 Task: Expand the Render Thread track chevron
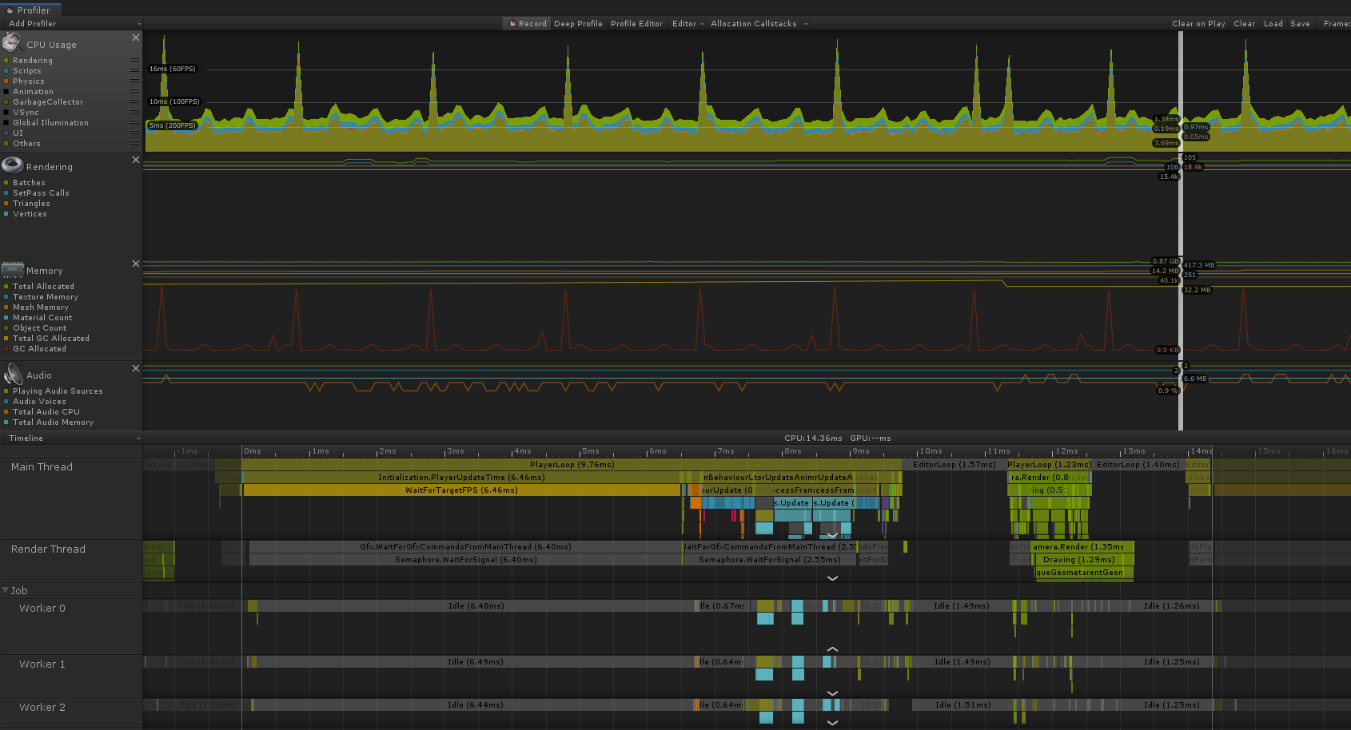pyautogui.click(x=832, y=578)
